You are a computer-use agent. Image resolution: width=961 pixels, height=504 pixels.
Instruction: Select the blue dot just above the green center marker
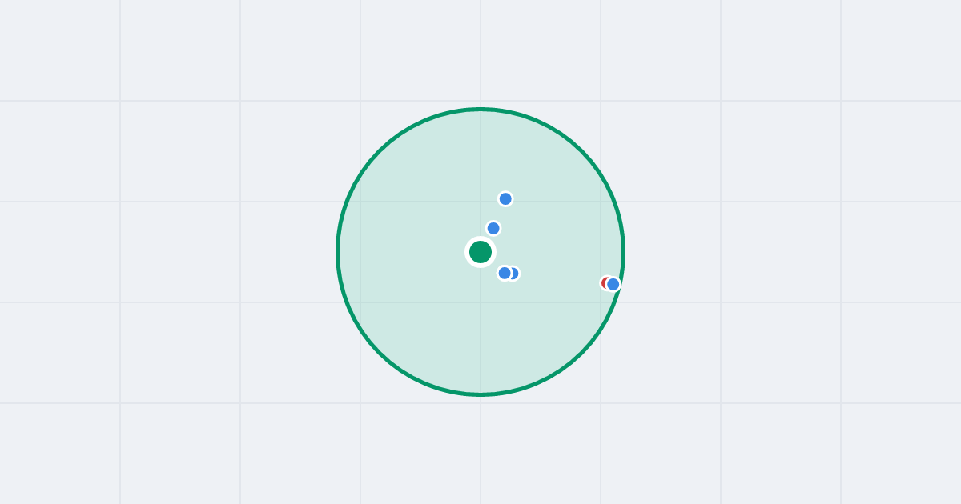click(x=493, y=228)
